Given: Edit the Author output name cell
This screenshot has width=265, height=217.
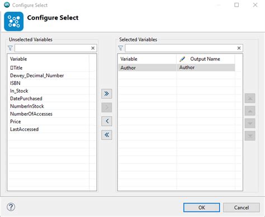Looking at the screenshot, I should (206, 67).
